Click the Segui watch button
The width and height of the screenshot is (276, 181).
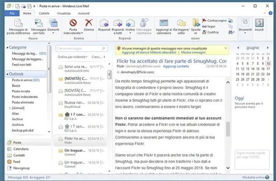tap(209, 26)
